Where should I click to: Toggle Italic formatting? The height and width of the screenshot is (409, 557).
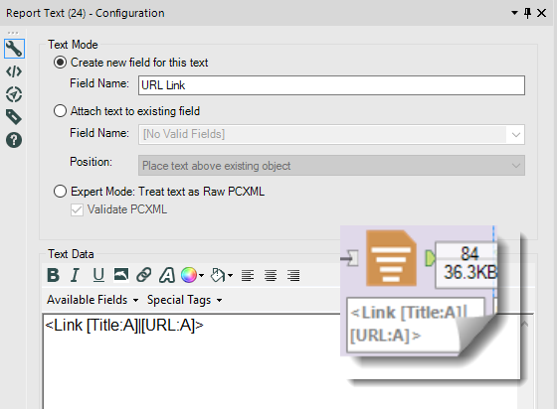click(x=75, y=275)
